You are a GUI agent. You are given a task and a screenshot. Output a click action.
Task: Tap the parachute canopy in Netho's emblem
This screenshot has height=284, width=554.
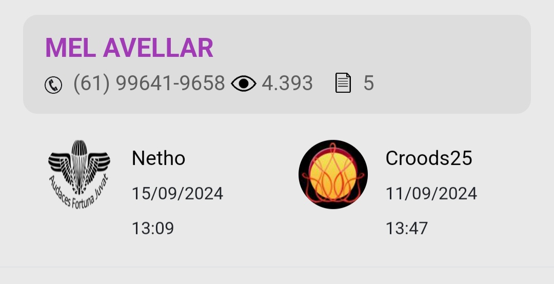79,148
